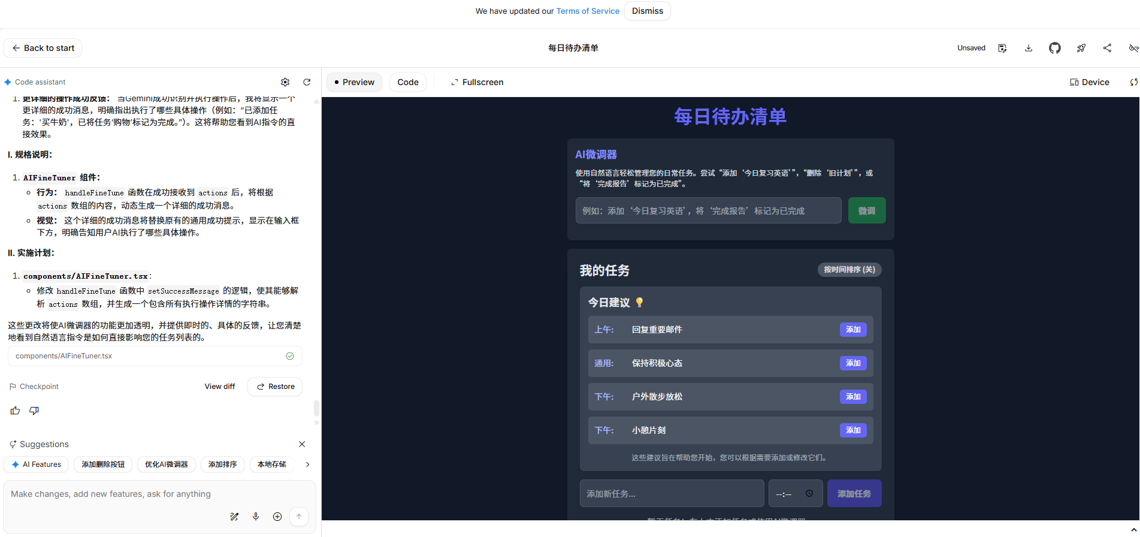Toggle the 按时间排序 (关) sort switch
Viewport: 1140px width, 537px height.
tap(849, 270)
